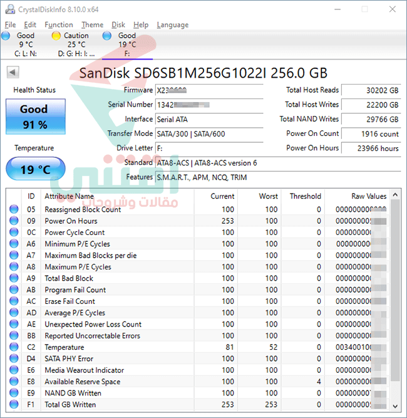Click the Transfer Mode field SATA/300 | SATA/600
This screenshot has width=407, height=418.
tap(209, 133)
